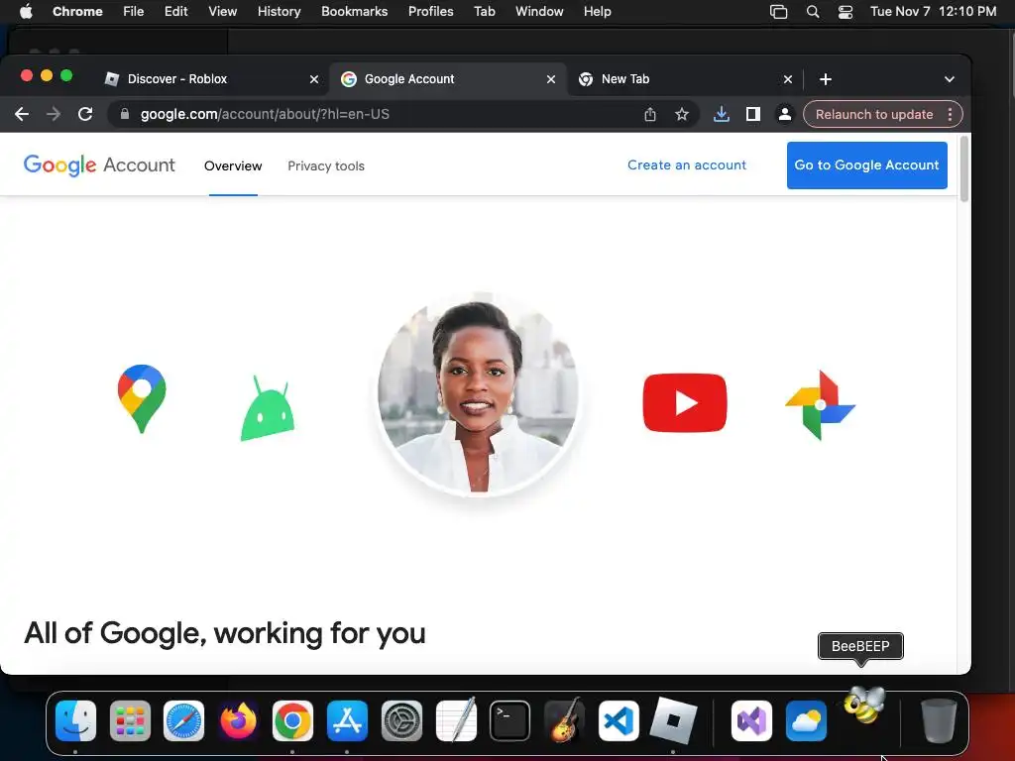Screen dimensions: 1015x761
Task: Open the Help menu
Action: [597, 11]
